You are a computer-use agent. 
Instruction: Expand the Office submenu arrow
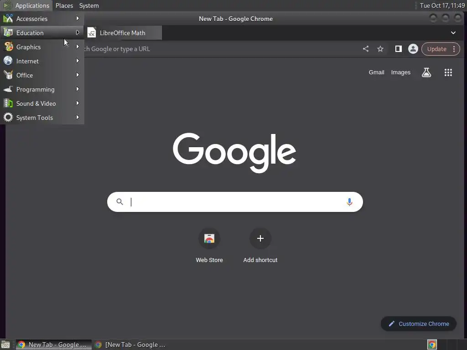(x=78, y=75)
